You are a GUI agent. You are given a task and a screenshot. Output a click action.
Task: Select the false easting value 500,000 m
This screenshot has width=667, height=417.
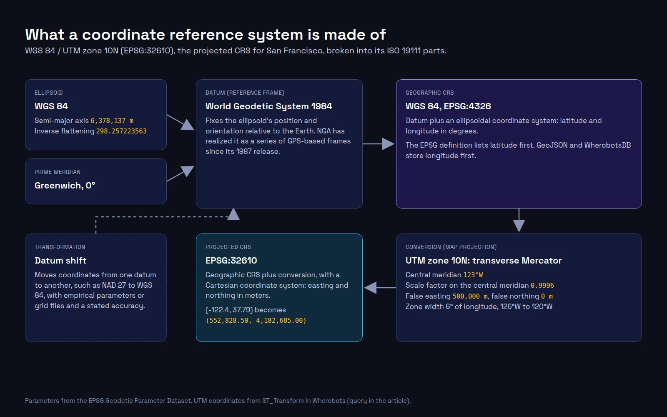tap(470, 296)
